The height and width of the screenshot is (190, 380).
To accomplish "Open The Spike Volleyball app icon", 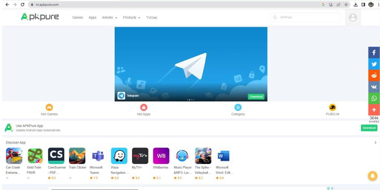I will [x=203, y=156].
